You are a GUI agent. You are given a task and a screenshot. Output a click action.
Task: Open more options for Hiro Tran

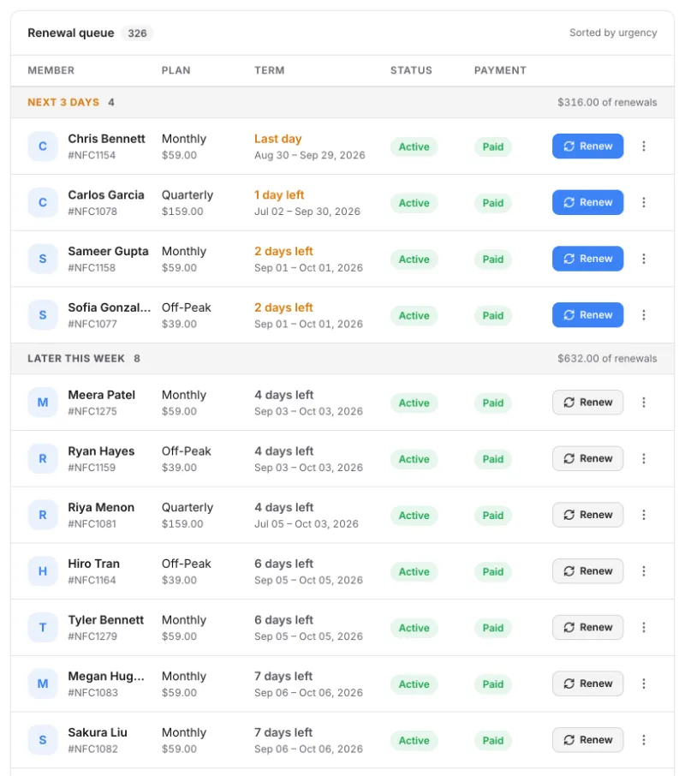pyautogui.click(x=643, y=571)
